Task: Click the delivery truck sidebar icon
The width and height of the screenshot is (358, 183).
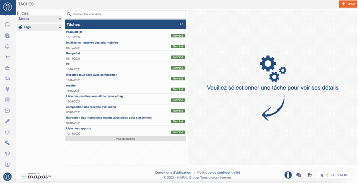Action: [7, 78]
